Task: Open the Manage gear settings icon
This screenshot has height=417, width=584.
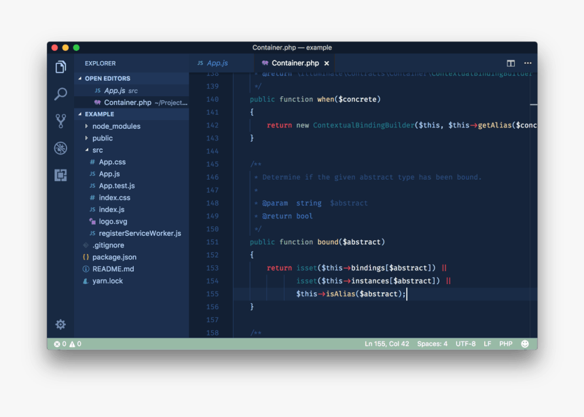Action: point(60,324)
